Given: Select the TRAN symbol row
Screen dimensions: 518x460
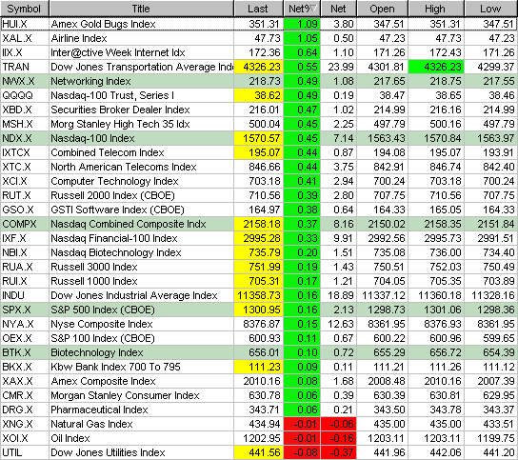Looking at the screenshot, I should point(259,67).
